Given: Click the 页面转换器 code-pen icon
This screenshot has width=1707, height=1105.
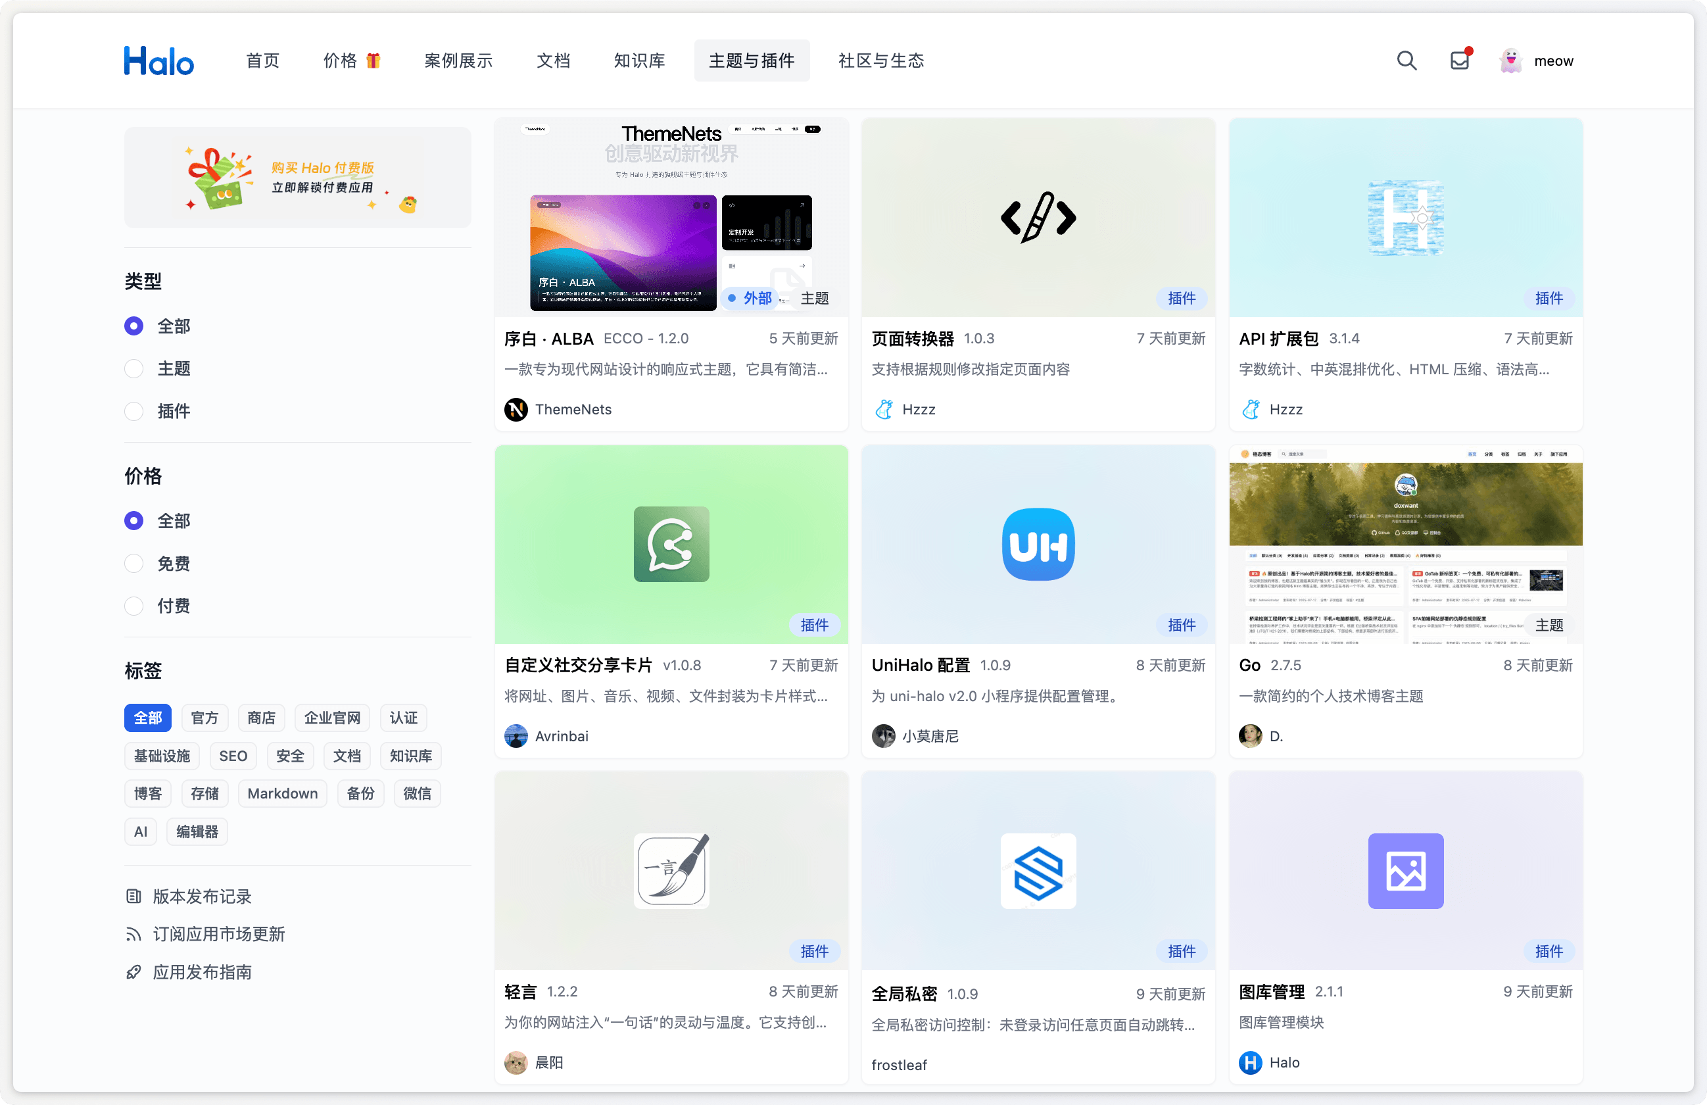Looking at the screenshot, I should (x=1038, y=216).
